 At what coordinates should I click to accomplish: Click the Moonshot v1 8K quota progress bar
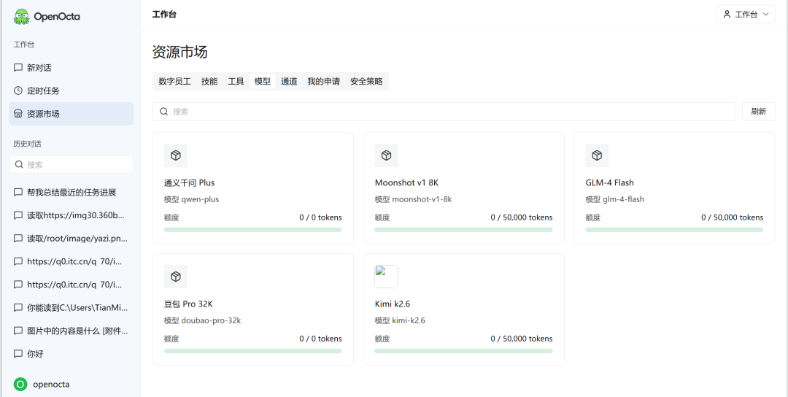pyautogui.click(x=463, y=230)
